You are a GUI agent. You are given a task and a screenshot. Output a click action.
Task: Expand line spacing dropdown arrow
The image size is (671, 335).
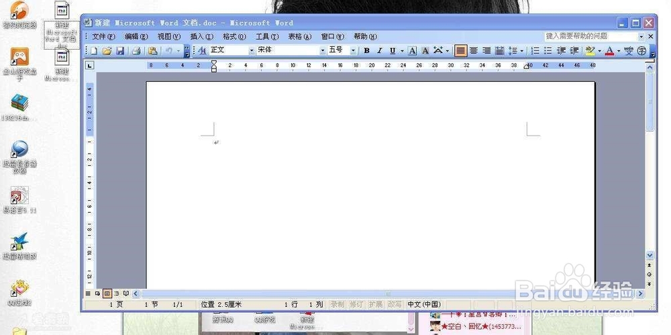pyautogui.click(x=522, y=51)
